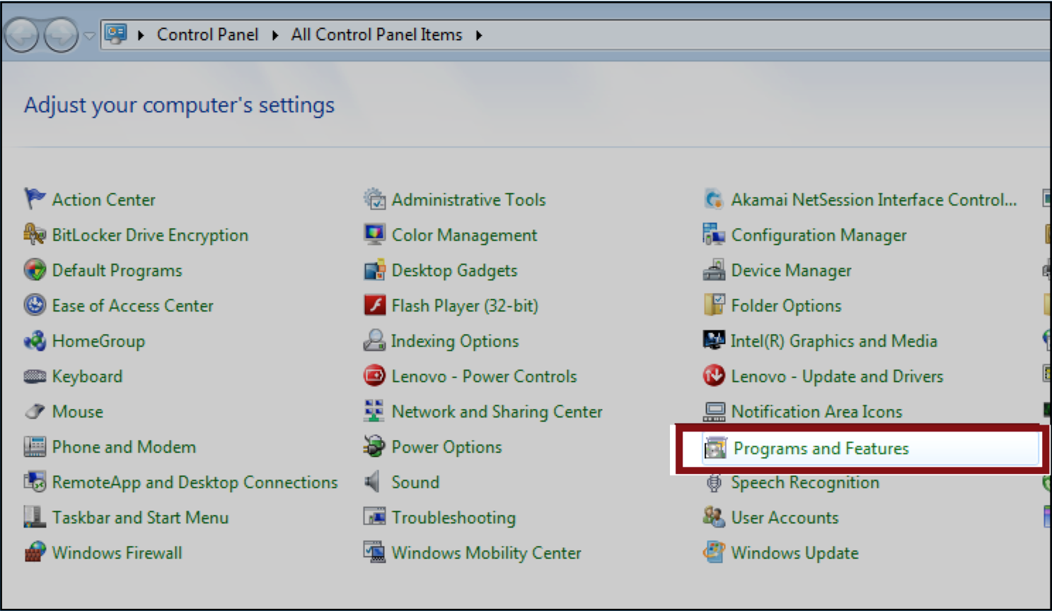Click the BitLocker Drive Encryption icon
The width and height of the screenshot is (1052, 611).
pyautogui.click(x=35, y=235)
